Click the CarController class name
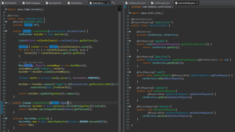This screenshot has height=132, width=235. pos(158,25)
